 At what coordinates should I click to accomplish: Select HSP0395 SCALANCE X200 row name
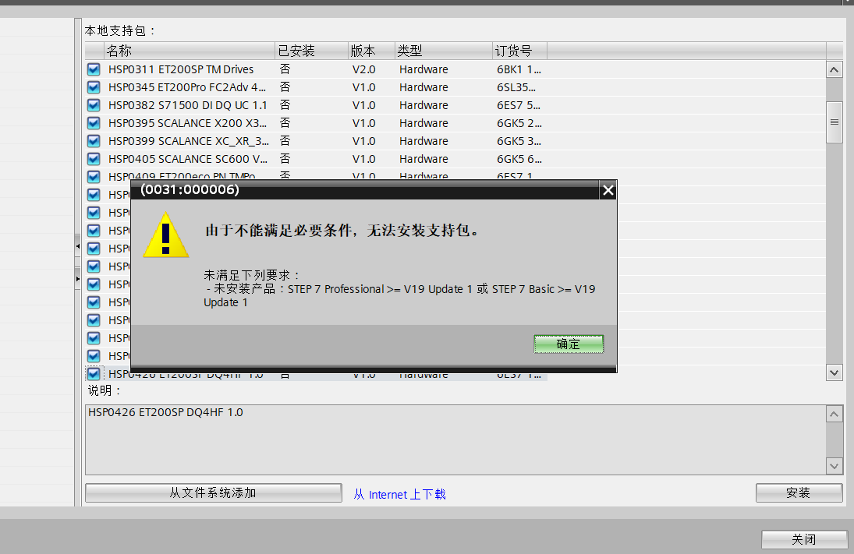(x=187, y=124)
